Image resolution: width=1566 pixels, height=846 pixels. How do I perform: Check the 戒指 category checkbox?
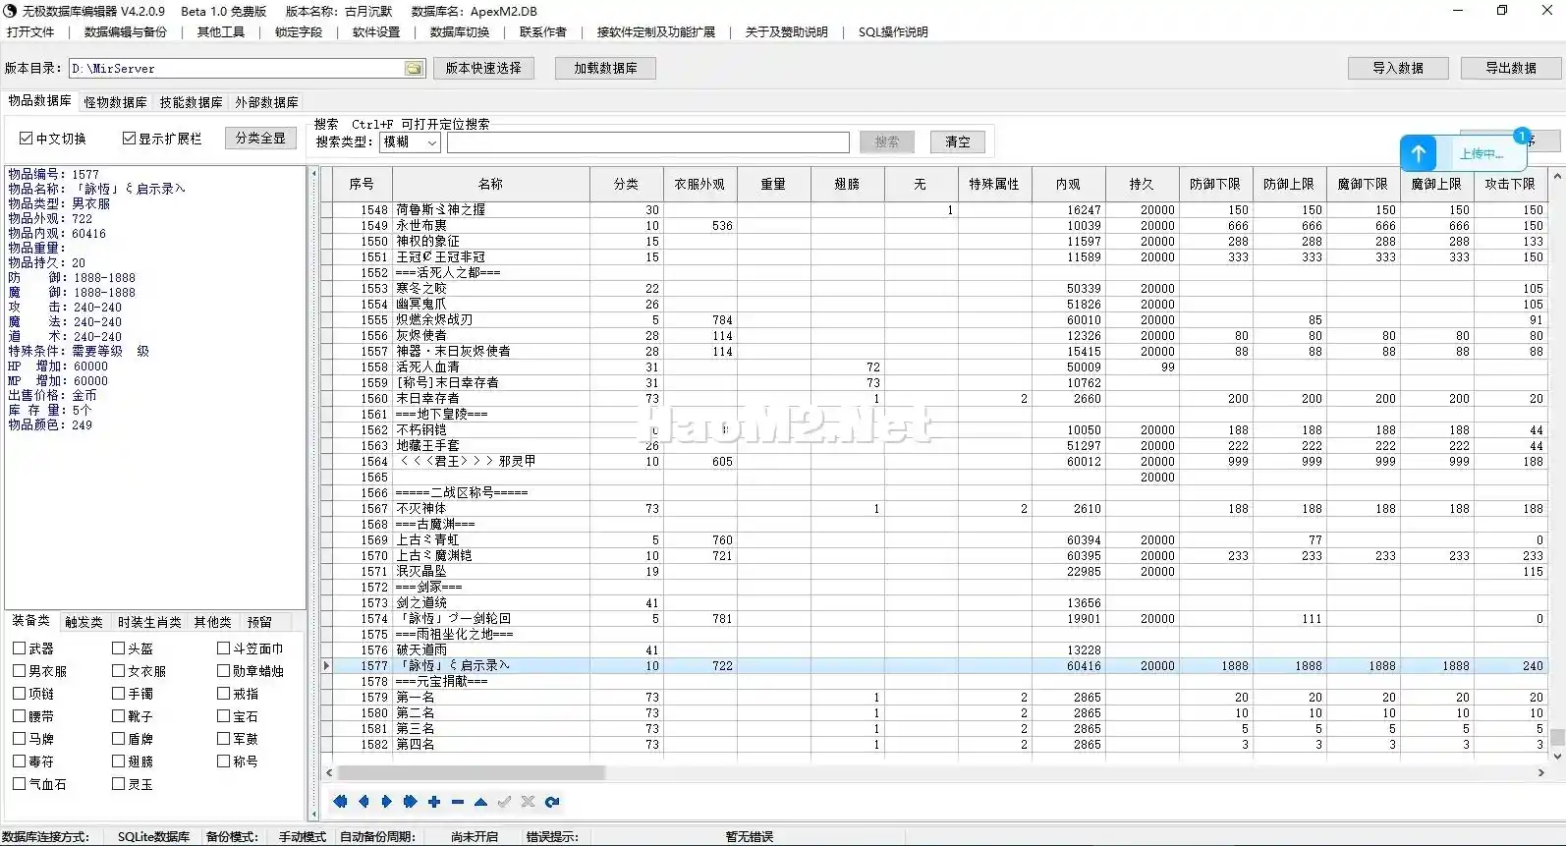pos(223,694)
